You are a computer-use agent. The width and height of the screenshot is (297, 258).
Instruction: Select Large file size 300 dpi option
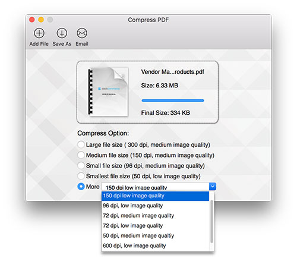pyautogui.click(x=81, y=144)
